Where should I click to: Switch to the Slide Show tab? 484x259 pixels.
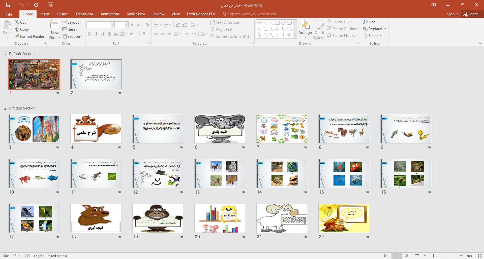tap(136, 14)
